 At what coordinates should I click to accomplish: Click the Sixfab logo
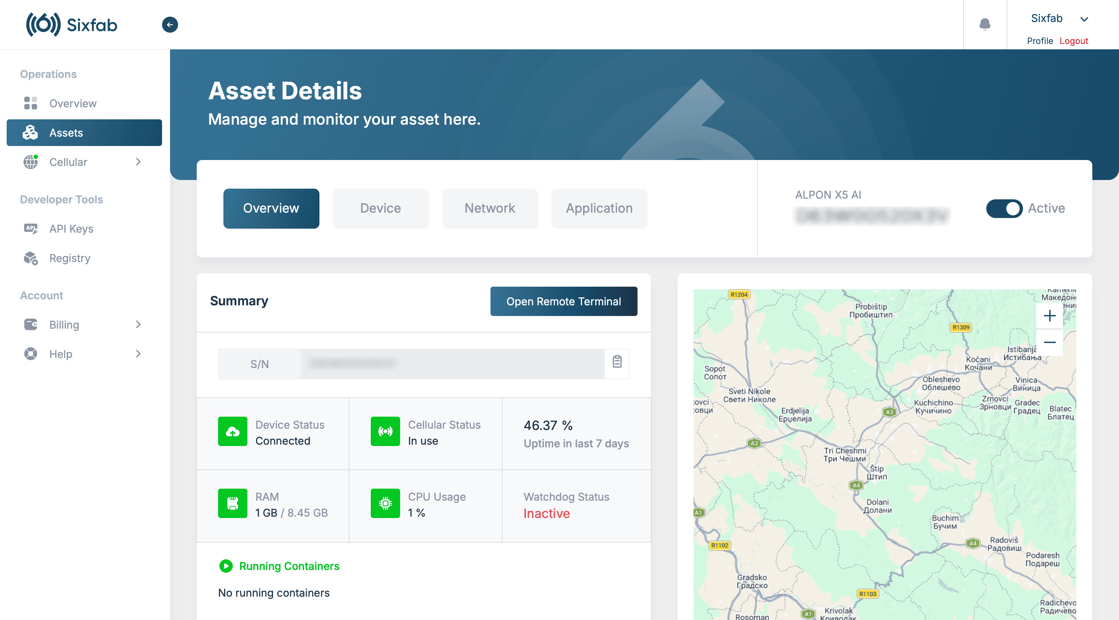[x=72, y=25]
